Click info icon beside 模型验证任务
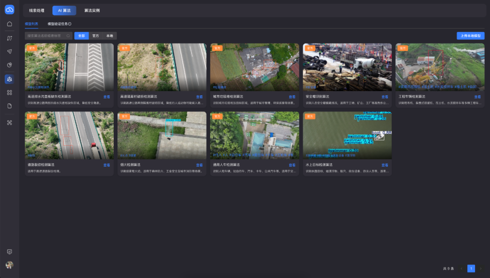 coord(70,24)
